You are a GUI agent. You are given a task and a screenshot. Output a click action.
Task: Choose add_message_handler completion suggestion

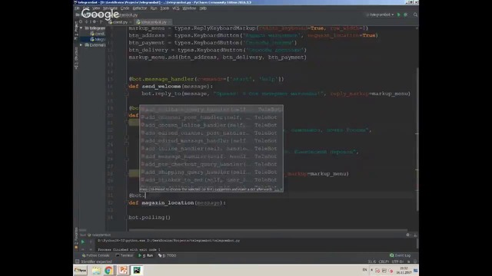(211, 156)
